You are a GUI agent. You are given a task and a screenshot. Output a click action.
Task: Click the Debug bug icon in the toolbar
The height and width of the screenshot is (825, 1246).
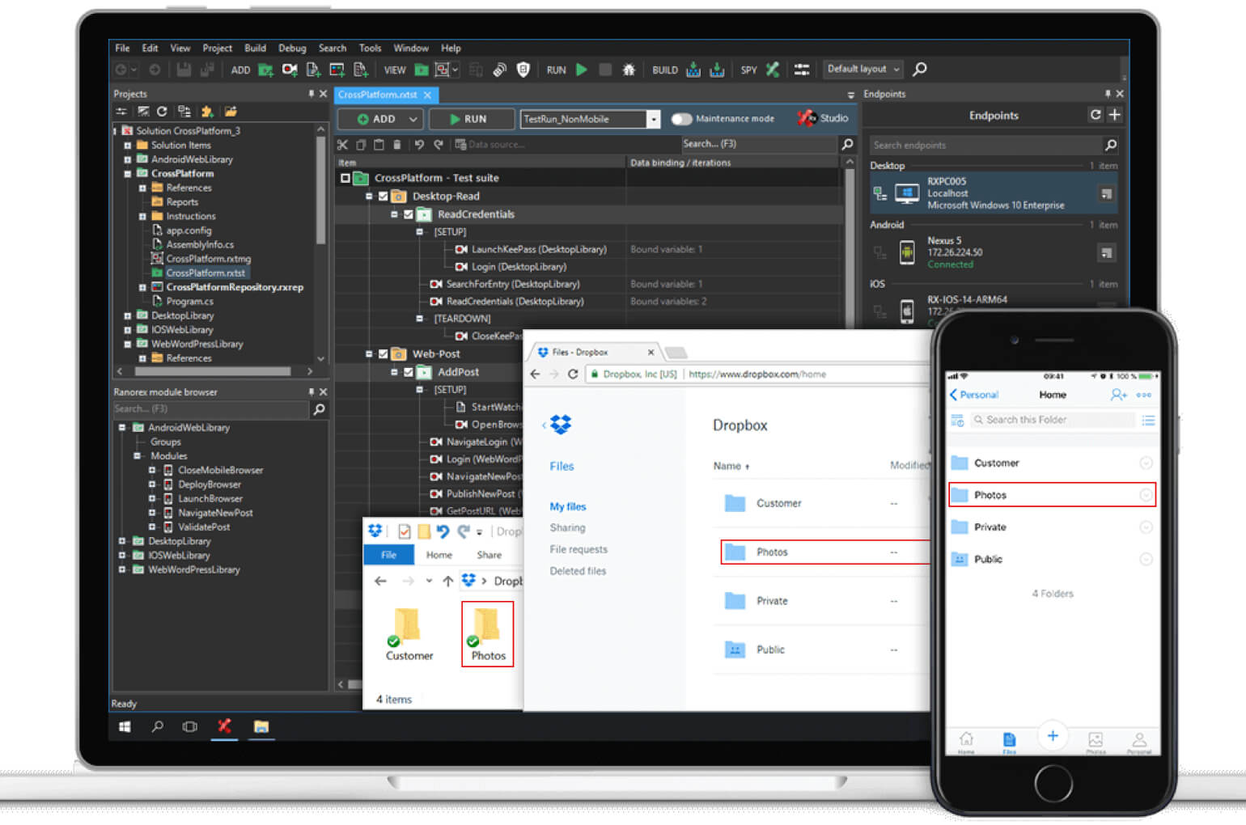[629, 70]
